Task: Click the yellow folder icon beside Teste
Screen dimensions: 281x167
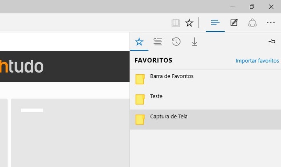Action: (x=140, y=99)
